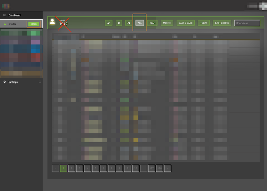This screenshot has width=267, height=191.
Task: Click the 12363 visitor count badge
Action: [34, 24]
